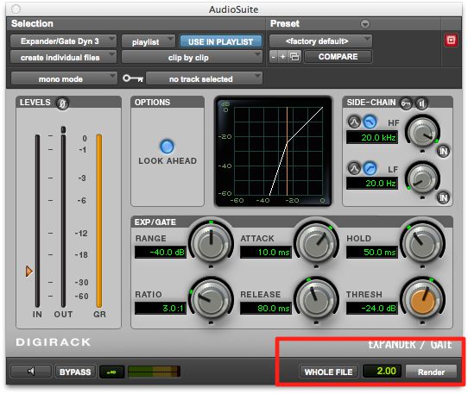This screenshot has width=468, height=394.
Task: Click the previous preset minus button
Action: (274, 56)
